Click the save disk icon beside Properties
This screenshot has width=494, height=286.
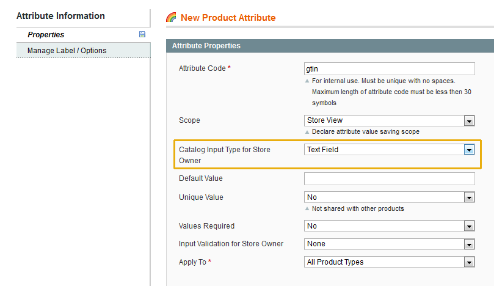click(142, 35)
